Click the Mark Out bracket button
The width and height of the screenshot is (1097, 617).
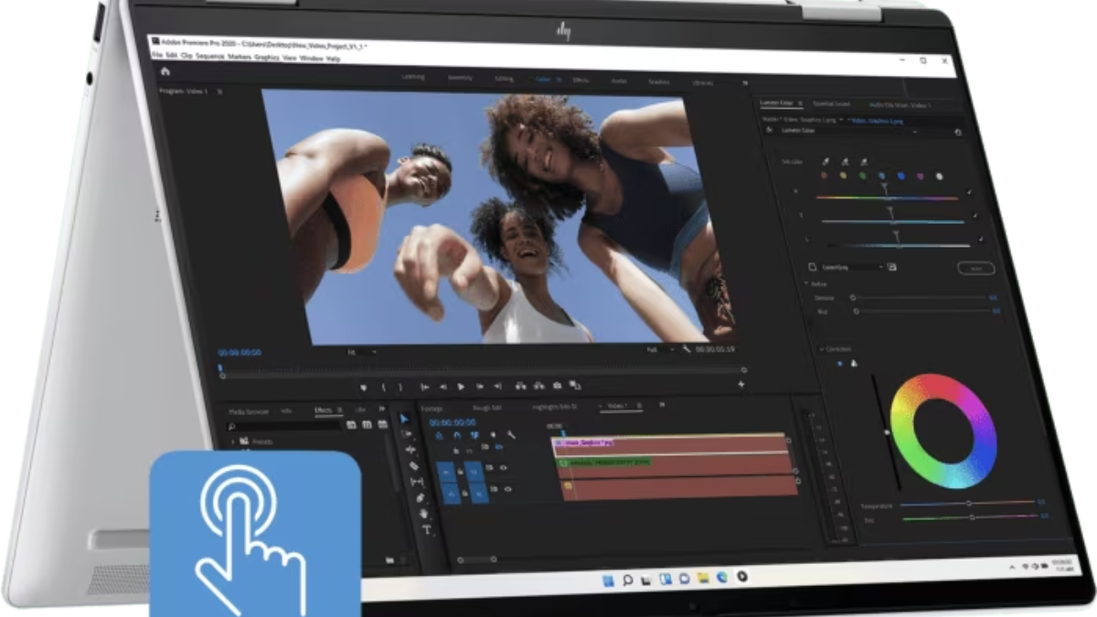[400, 387]
